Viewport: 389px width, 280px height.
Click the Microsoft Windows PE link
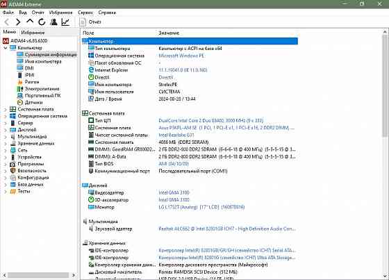[181, 56]
